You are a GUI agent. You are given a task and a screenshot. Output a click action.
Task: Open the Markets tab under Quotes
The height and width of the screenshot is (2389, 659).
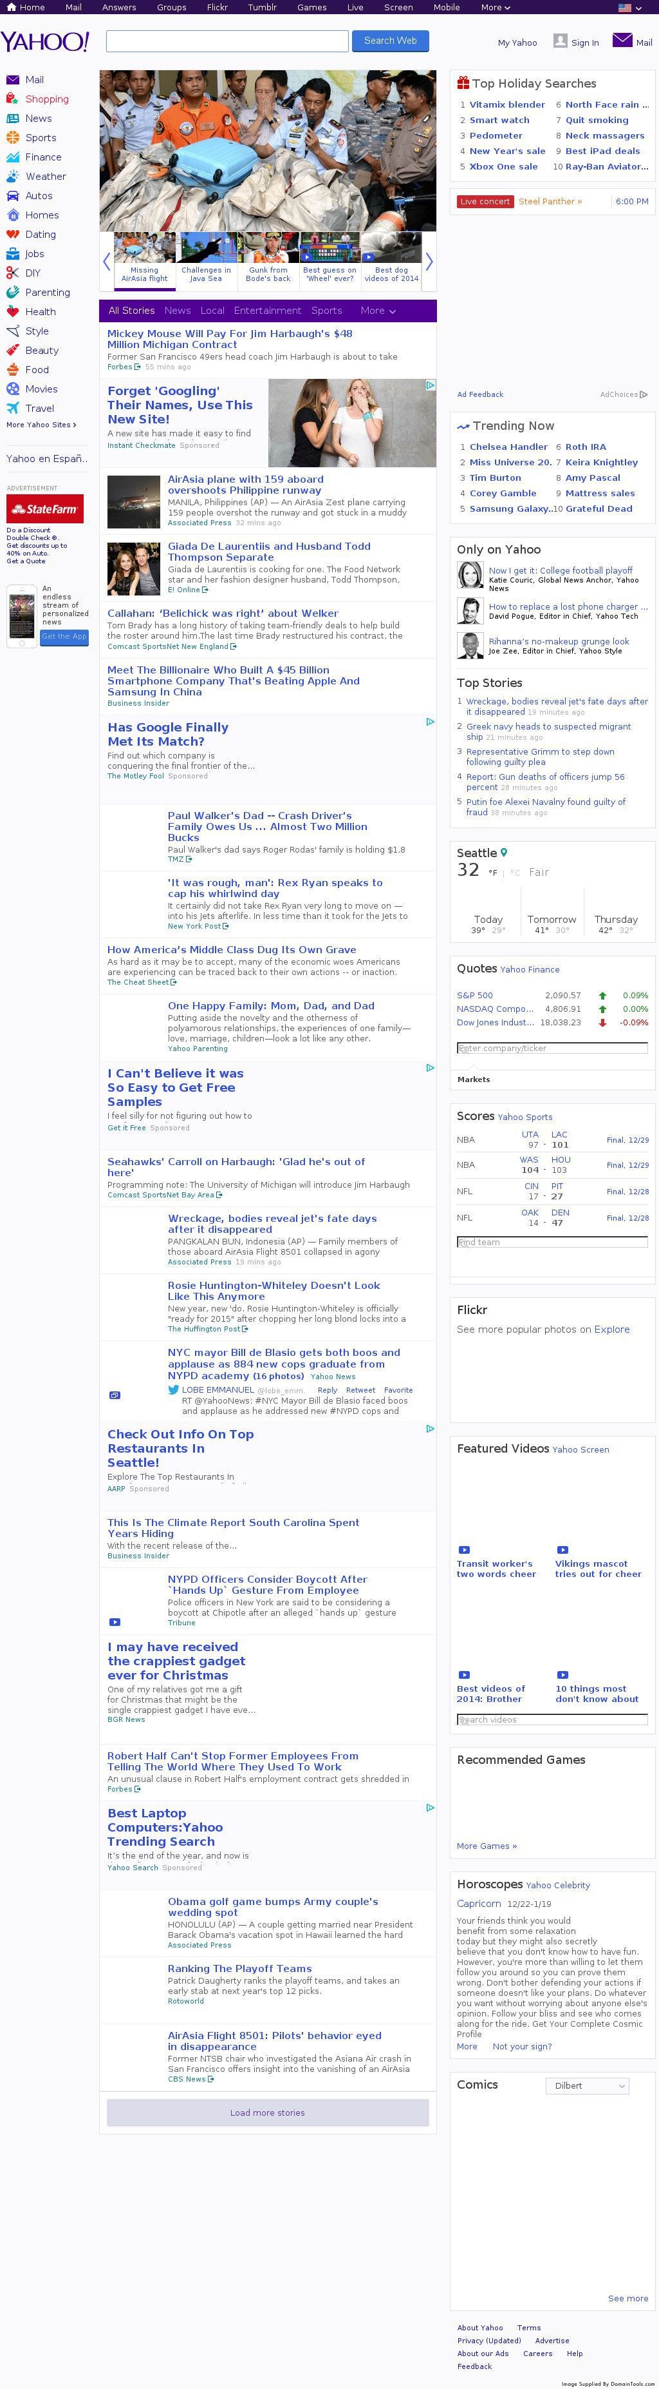[x=473, y=1079]
